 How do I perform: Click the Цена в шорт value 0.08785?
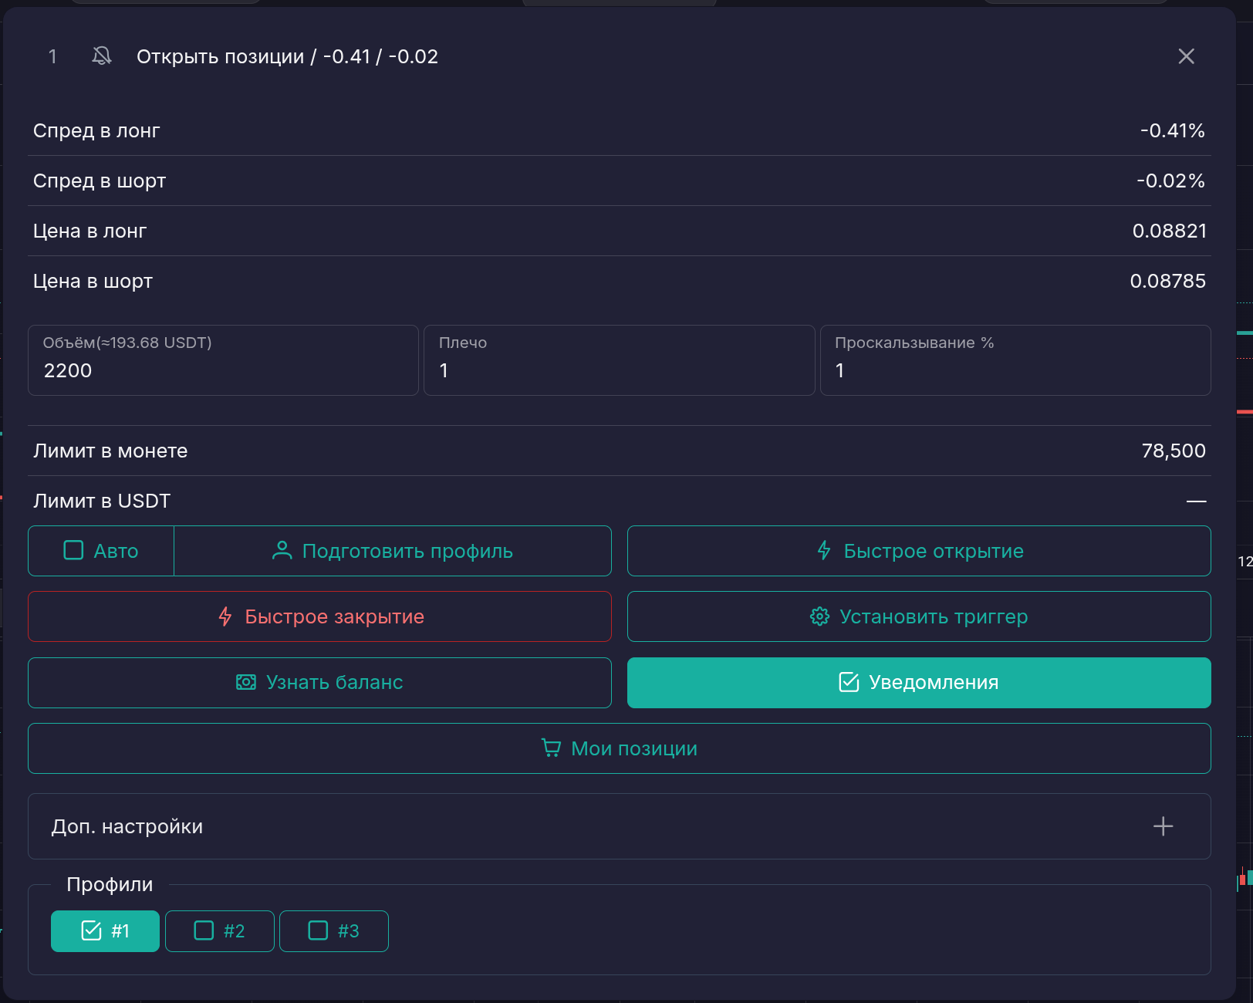[x=1167, y=281]
